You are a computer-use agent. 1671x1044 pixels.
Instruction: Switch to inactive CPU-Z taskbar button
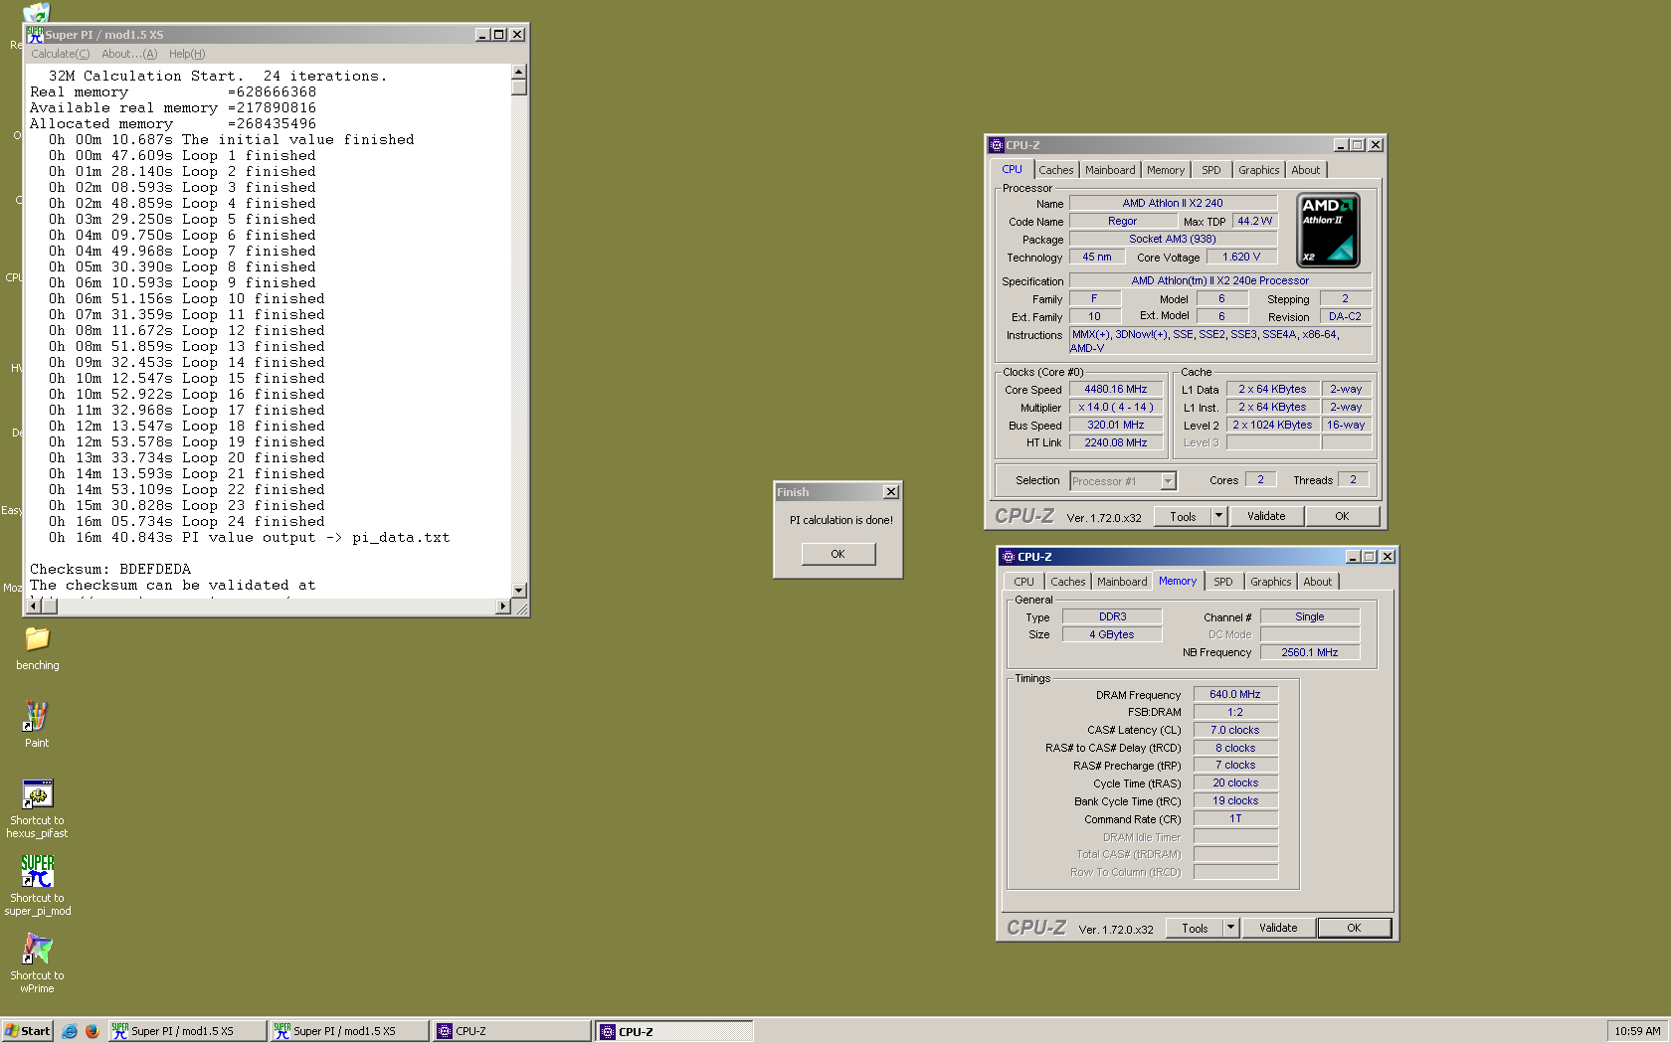511,1031
